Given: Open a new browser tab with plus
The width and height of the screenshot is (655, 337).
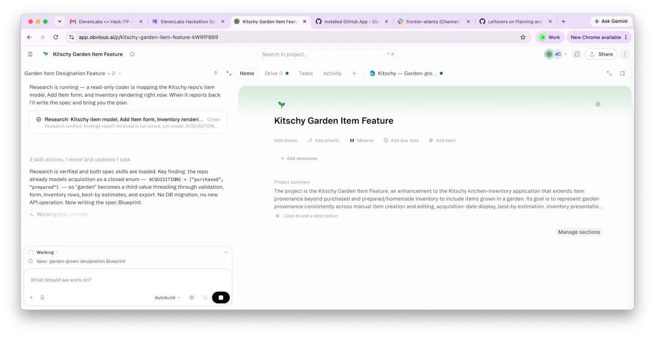Looking at the screenshot, I should 563,21.
